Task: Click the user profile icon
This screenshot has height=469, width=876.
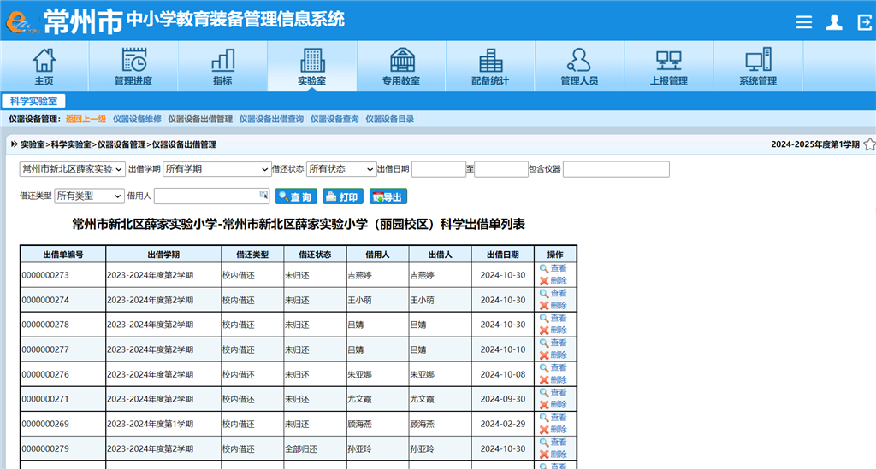Action: (834, 21)
